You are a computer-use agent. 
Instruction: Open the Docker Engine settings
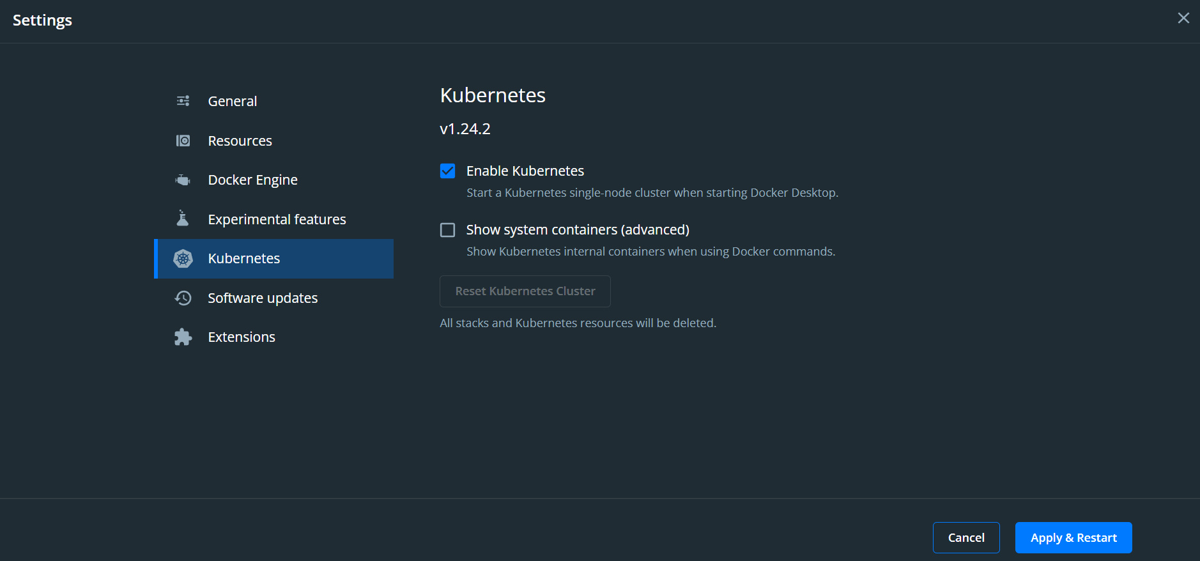tap(252, 180)
